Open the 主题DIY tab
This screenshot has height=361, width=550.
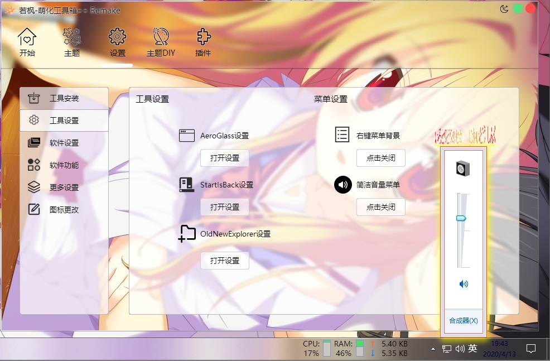(161, 42)
